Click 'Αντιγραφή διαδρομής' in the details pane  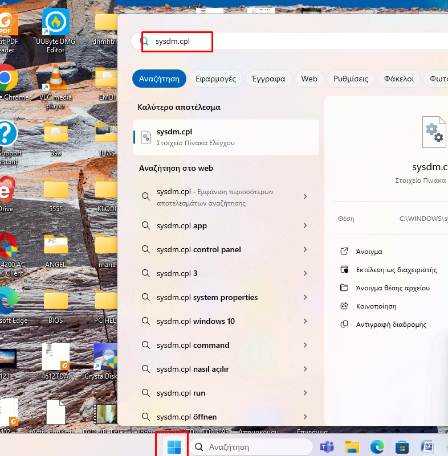391,324
